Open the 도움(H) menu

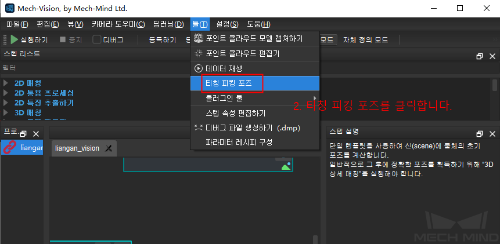click(258, 24)
